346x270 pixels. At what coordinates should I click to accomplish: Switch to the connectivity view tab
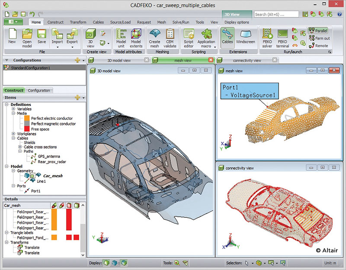click(x=247, y=60)
